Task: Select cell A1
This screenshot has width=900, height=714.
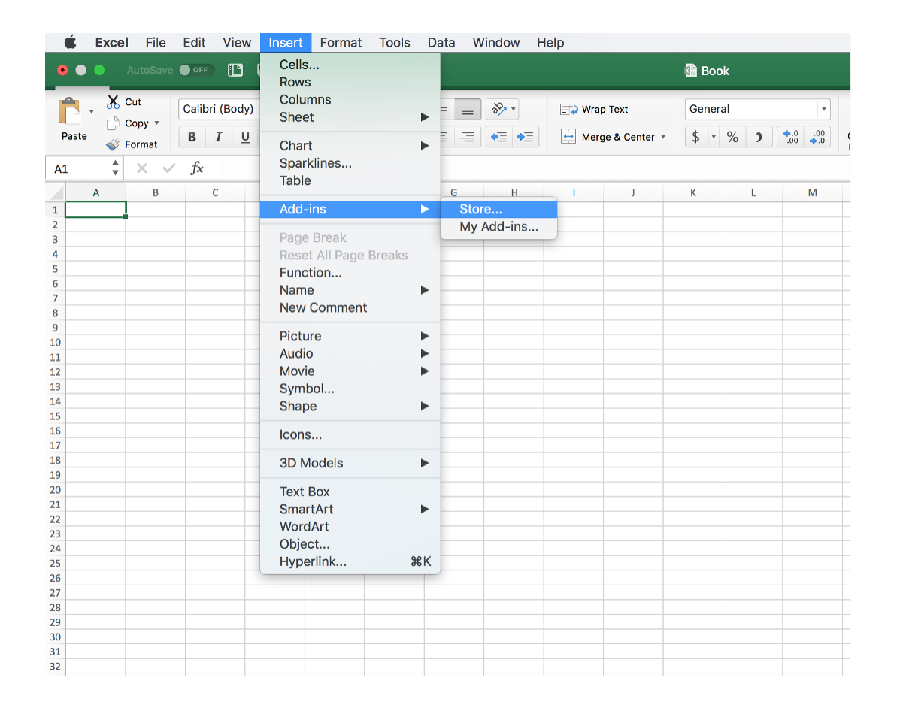Action: pyautogui.click(x=95, y=210)
